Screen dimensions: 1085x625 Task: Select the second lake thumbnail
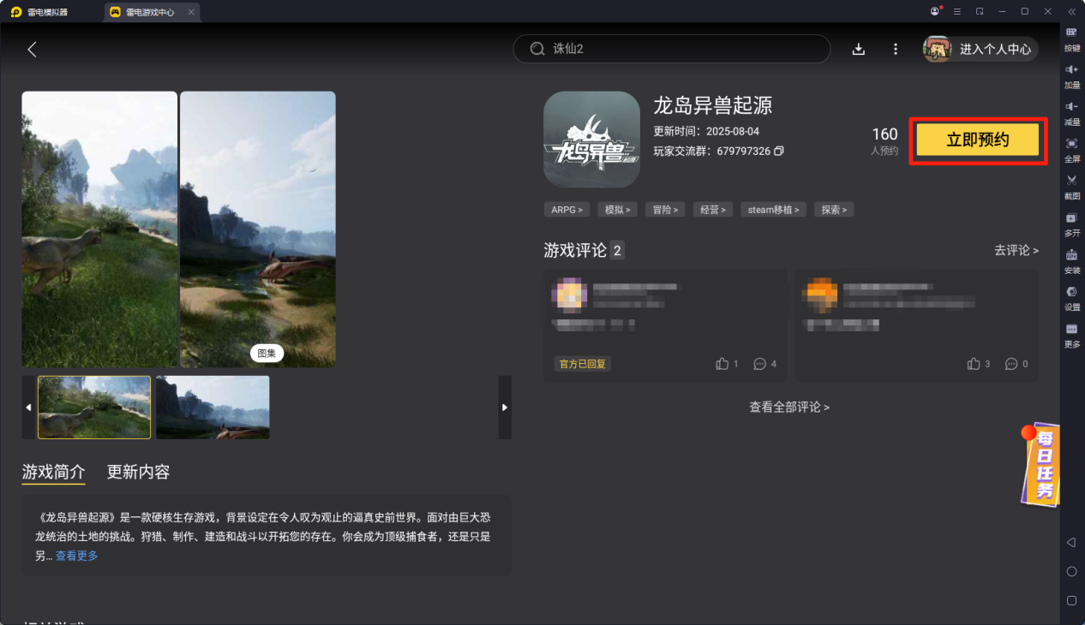point(213,408)
